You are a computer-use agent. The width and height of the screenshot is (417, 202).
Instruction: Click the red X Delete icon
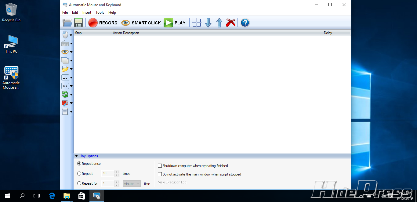231,23
